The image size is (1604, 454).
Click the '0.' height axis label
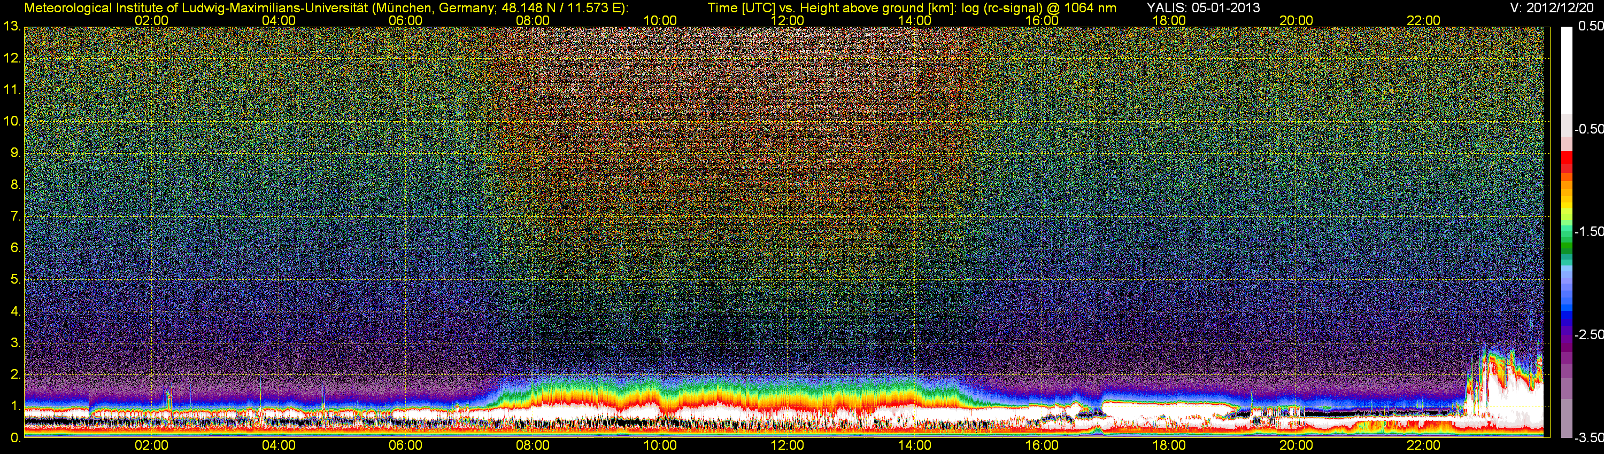[x=16, y=437]
